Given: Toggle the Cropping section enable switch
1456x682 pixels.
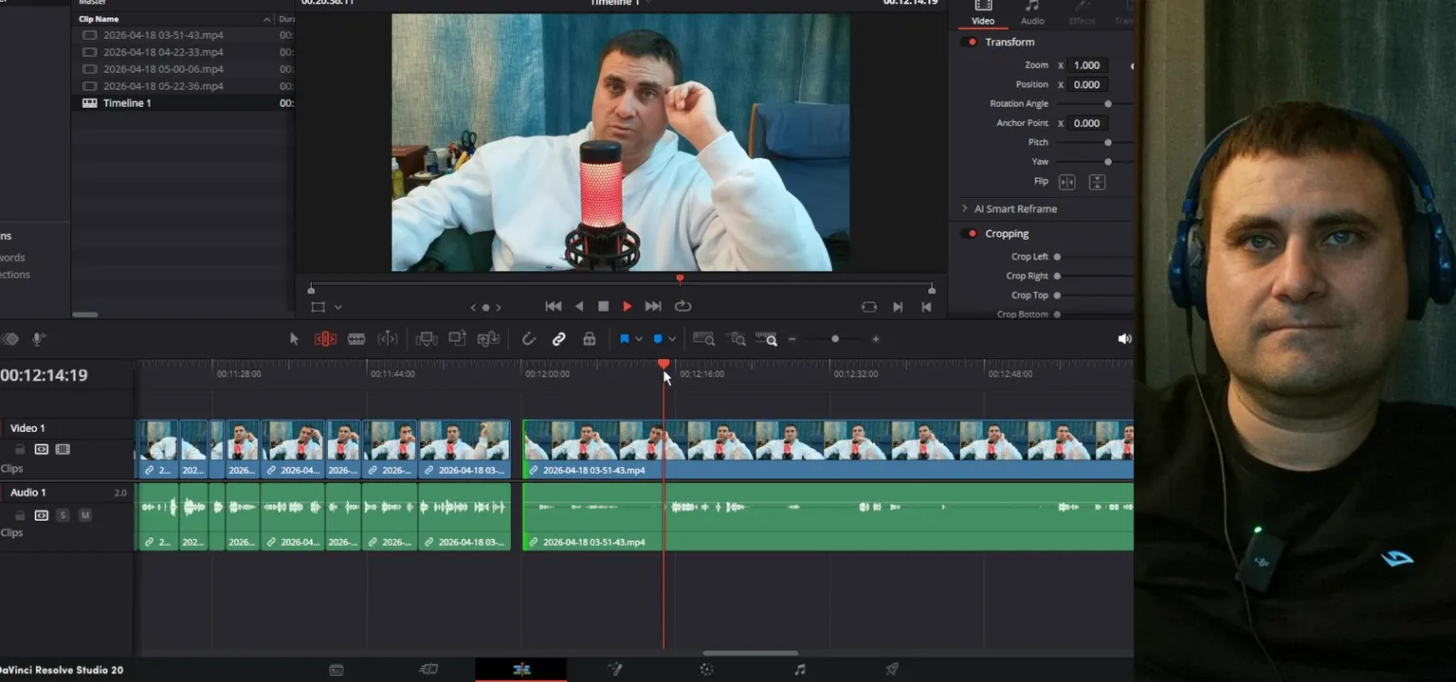Looking at the screenshot, I should (970, 234).
